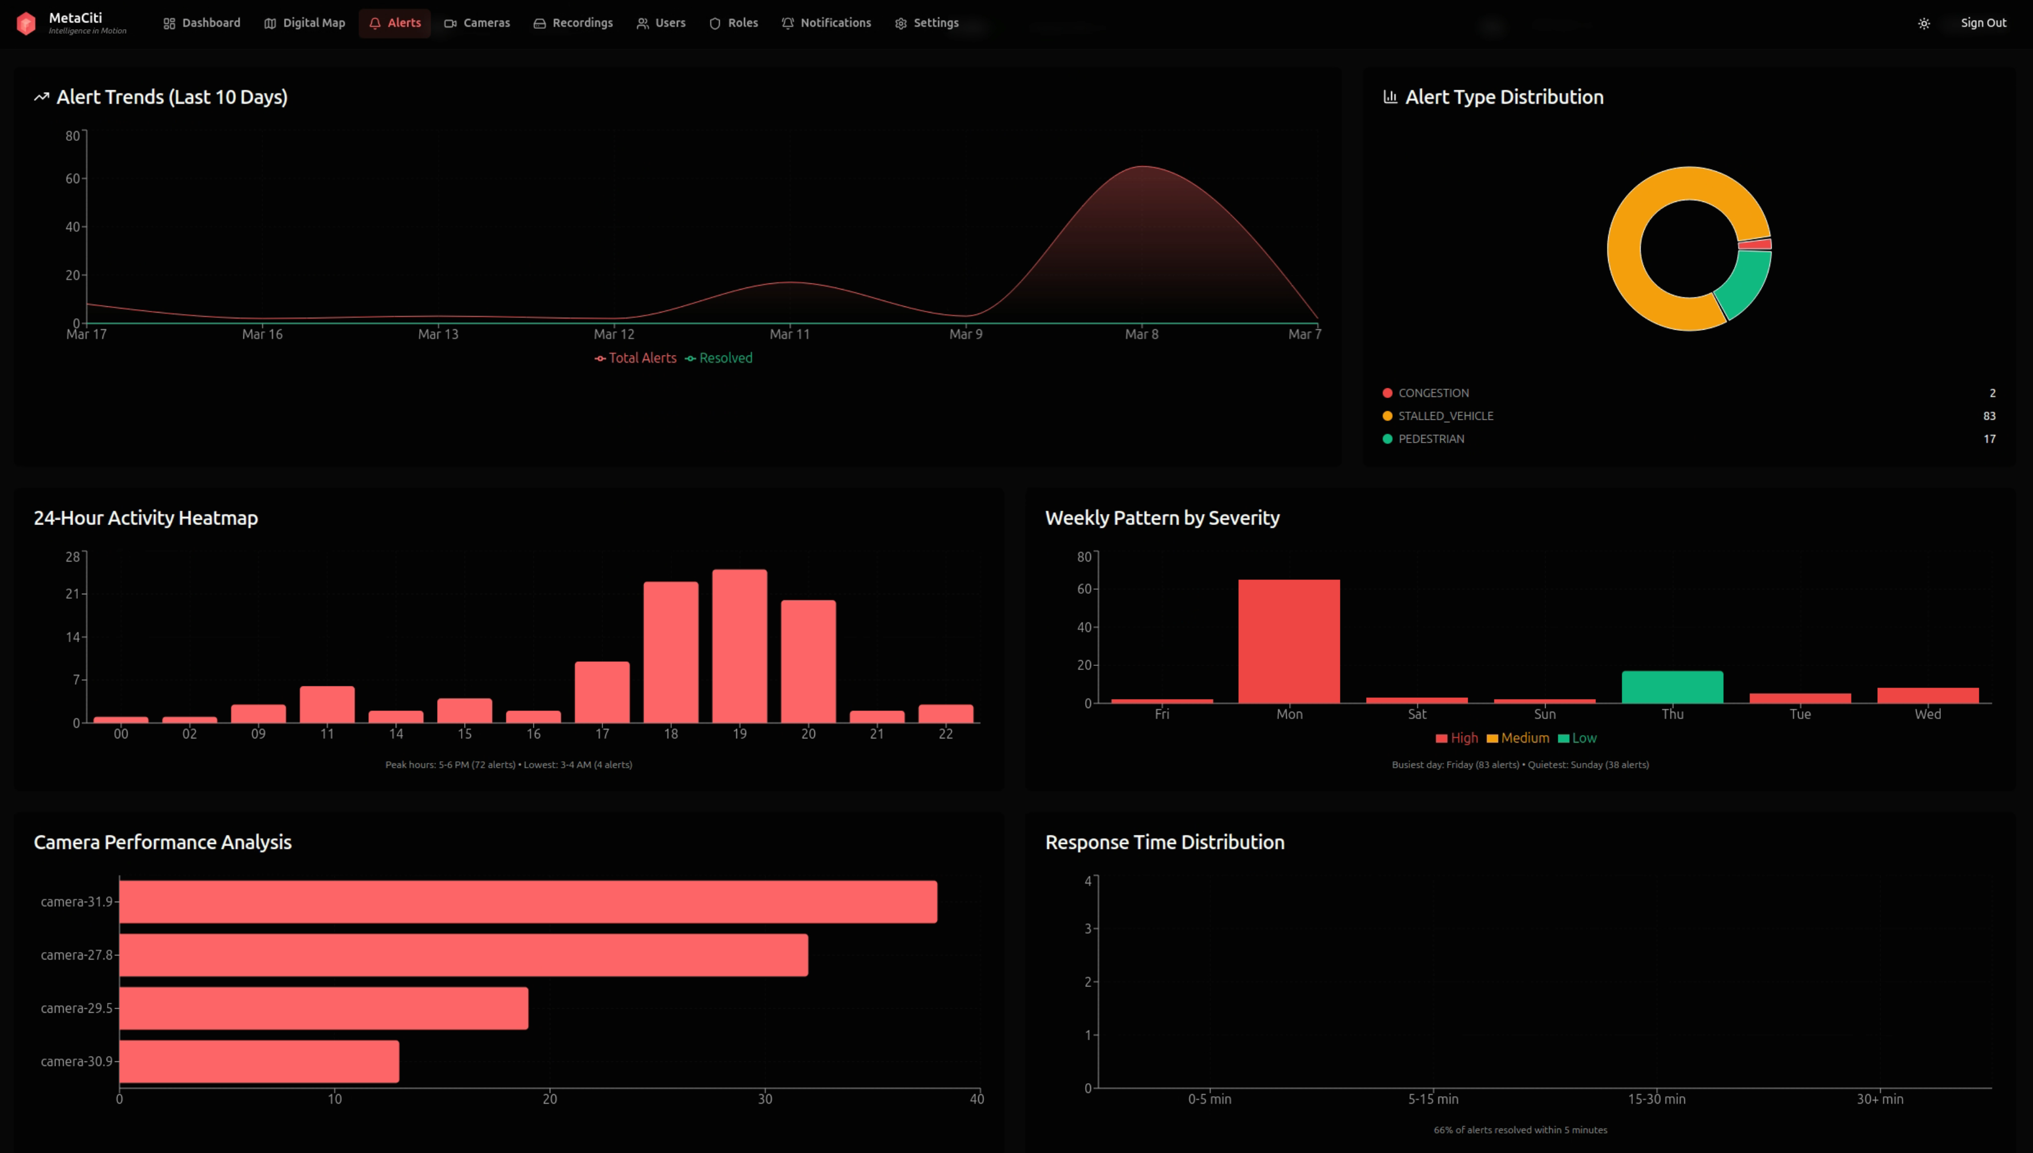Select STALLED_VEHICLE legend entry
The image size is (2033, 1153).
(x=1445, y=416)
